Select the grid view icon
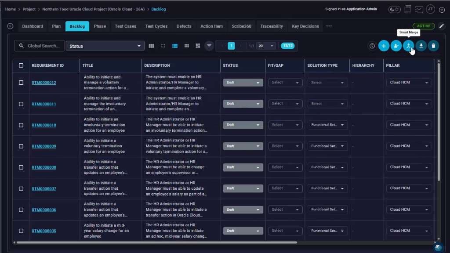The height and width of the screenshot is (253, 450). [x=186, y=46]
